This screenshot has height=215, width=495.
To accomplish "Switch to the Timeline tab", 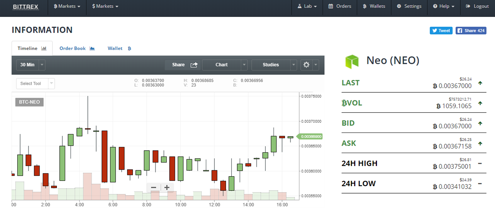I will [32, 49].
